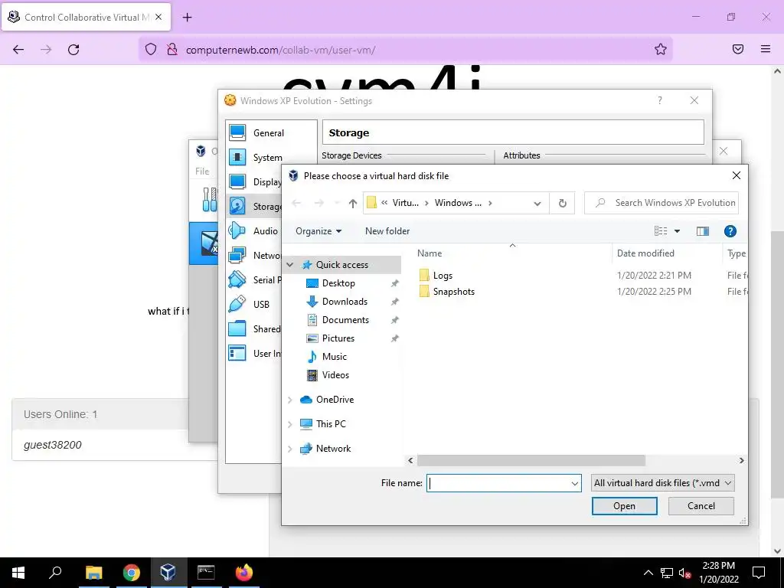This screenshot has height=588, width=784.
Task: Open the System settings category
Action: (x=267, y=158)
